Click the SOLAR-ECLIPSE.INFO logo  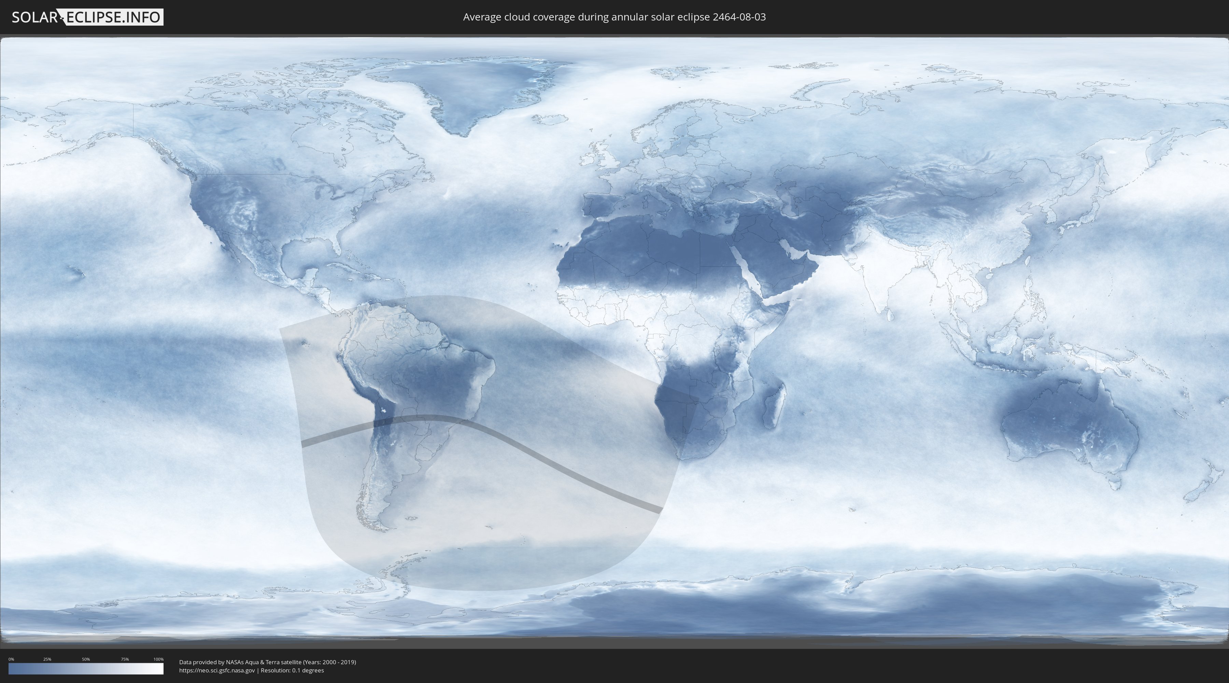pos(87,17)
